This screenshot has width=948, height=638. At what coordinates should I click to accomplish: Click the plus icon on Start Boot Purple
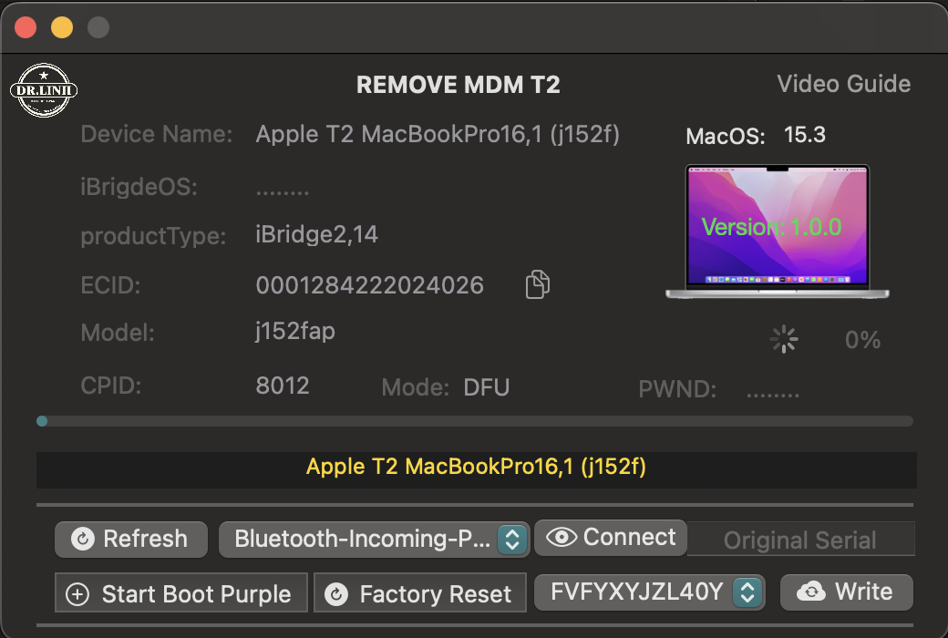point(77,594)
